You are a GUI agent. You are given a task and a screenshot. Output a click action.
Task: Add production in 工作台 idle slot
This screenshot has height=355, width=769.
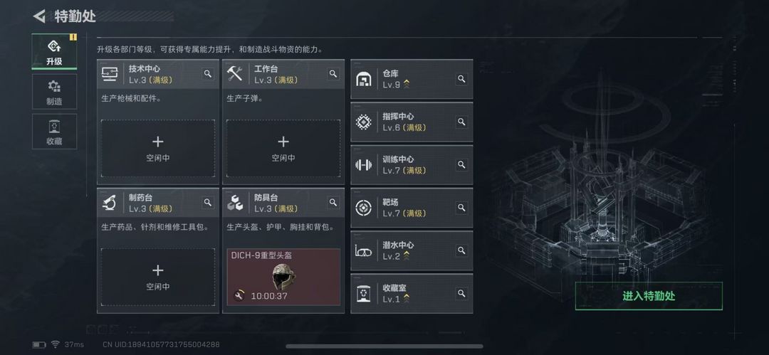click(283, 149)
